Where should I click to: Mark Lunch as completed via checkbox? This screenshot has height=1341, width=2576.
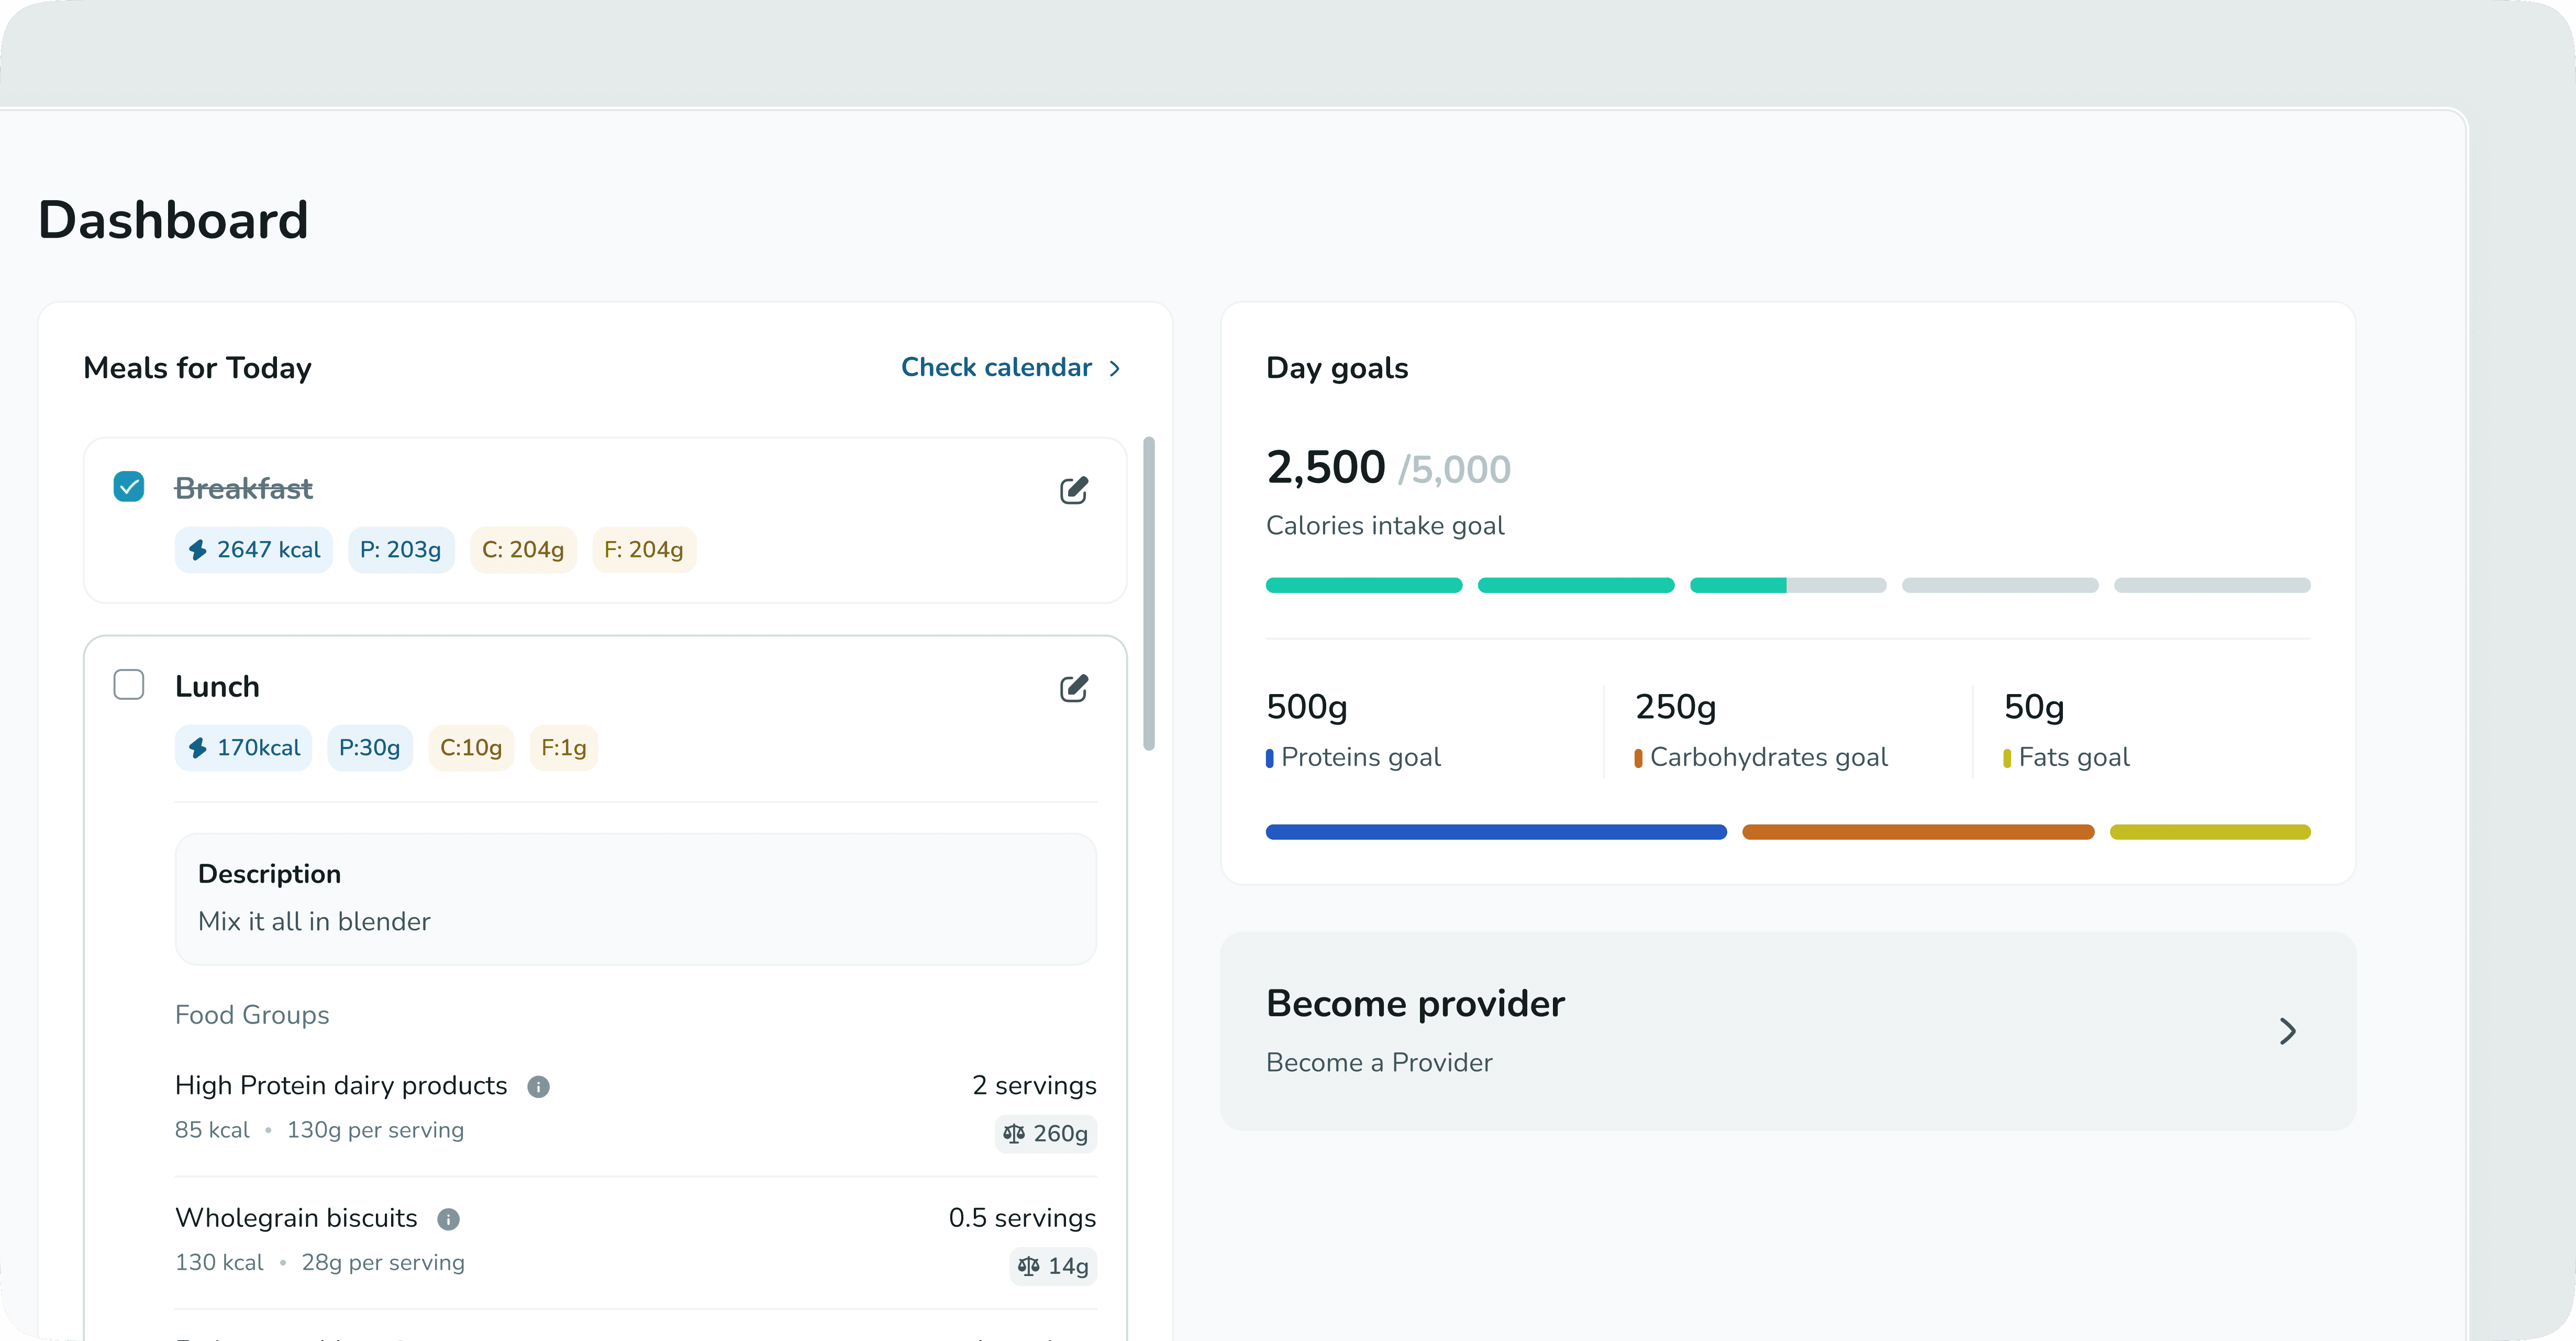129,686
